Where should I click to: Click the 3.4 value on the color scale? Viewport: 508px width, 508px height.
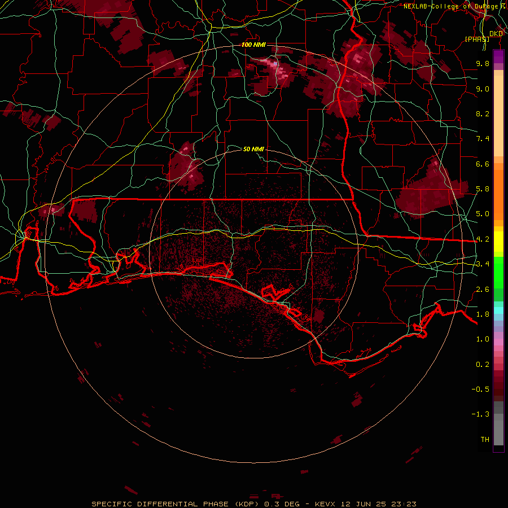483,264
